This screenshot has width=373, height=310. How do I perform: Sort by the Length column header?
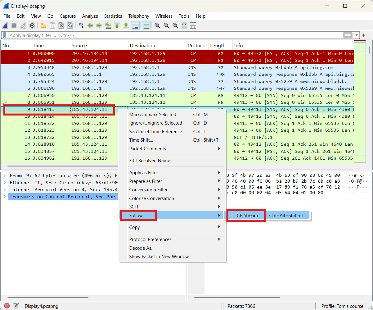coord(220,45)
